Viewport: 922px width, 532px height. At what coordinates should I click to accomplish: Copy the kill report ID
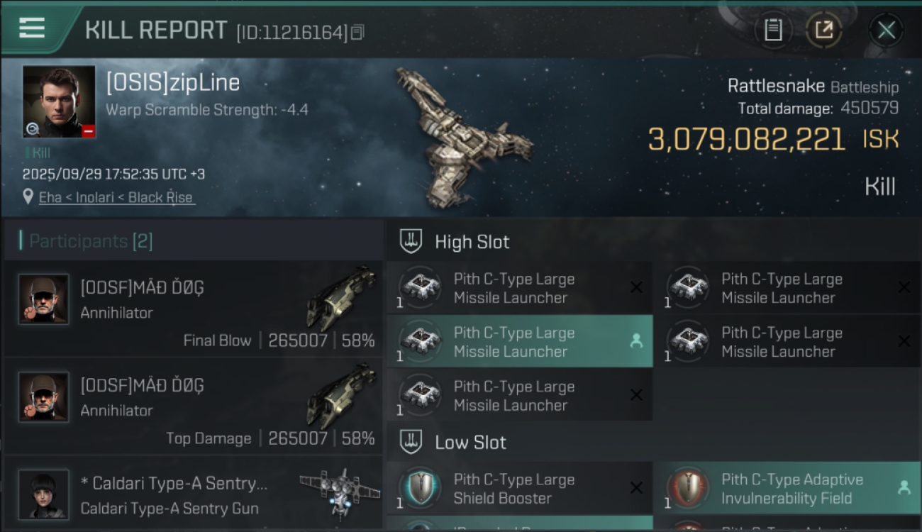coord(358,32)
